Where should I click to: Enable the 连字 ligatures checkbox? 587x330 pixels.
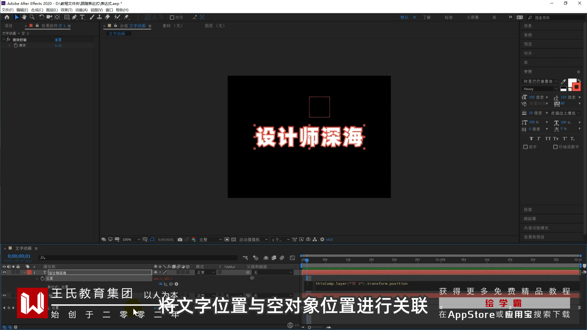pos(525,147)
